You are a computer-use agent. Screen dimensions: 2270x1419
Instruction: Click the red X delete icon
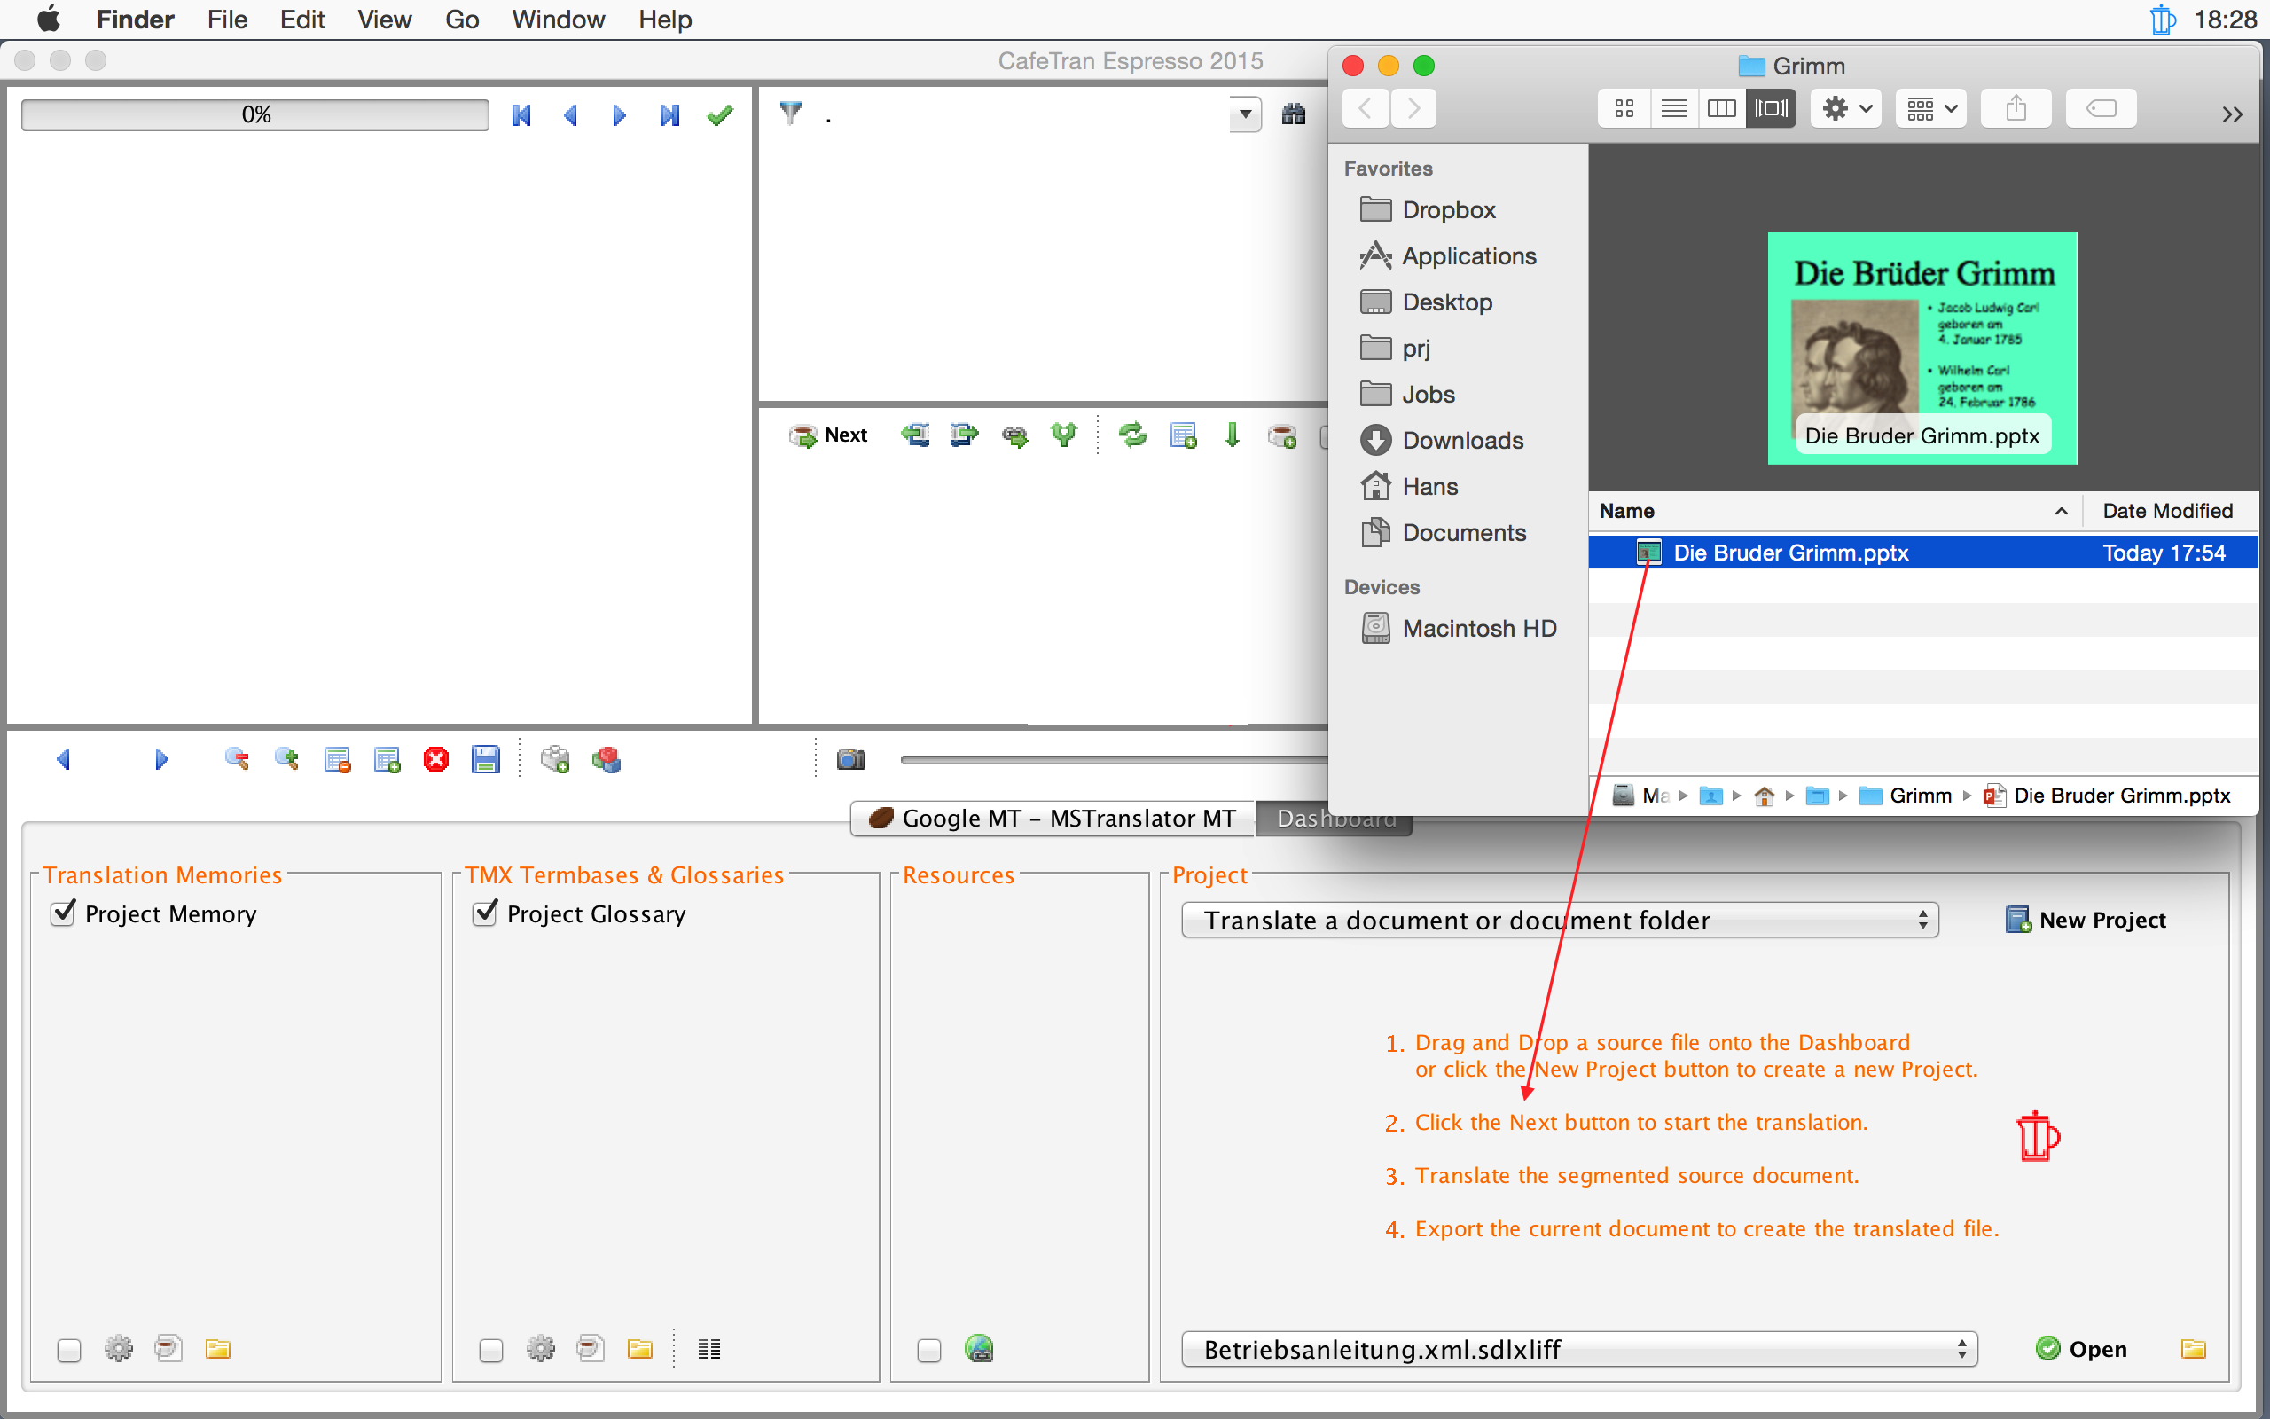pos(436,759)
